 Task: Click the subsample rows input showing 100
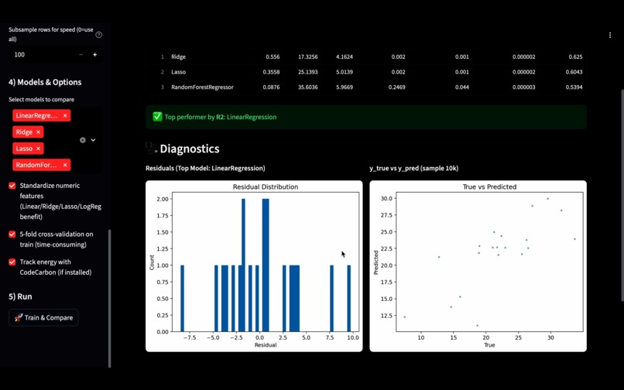tap(41, 54)
